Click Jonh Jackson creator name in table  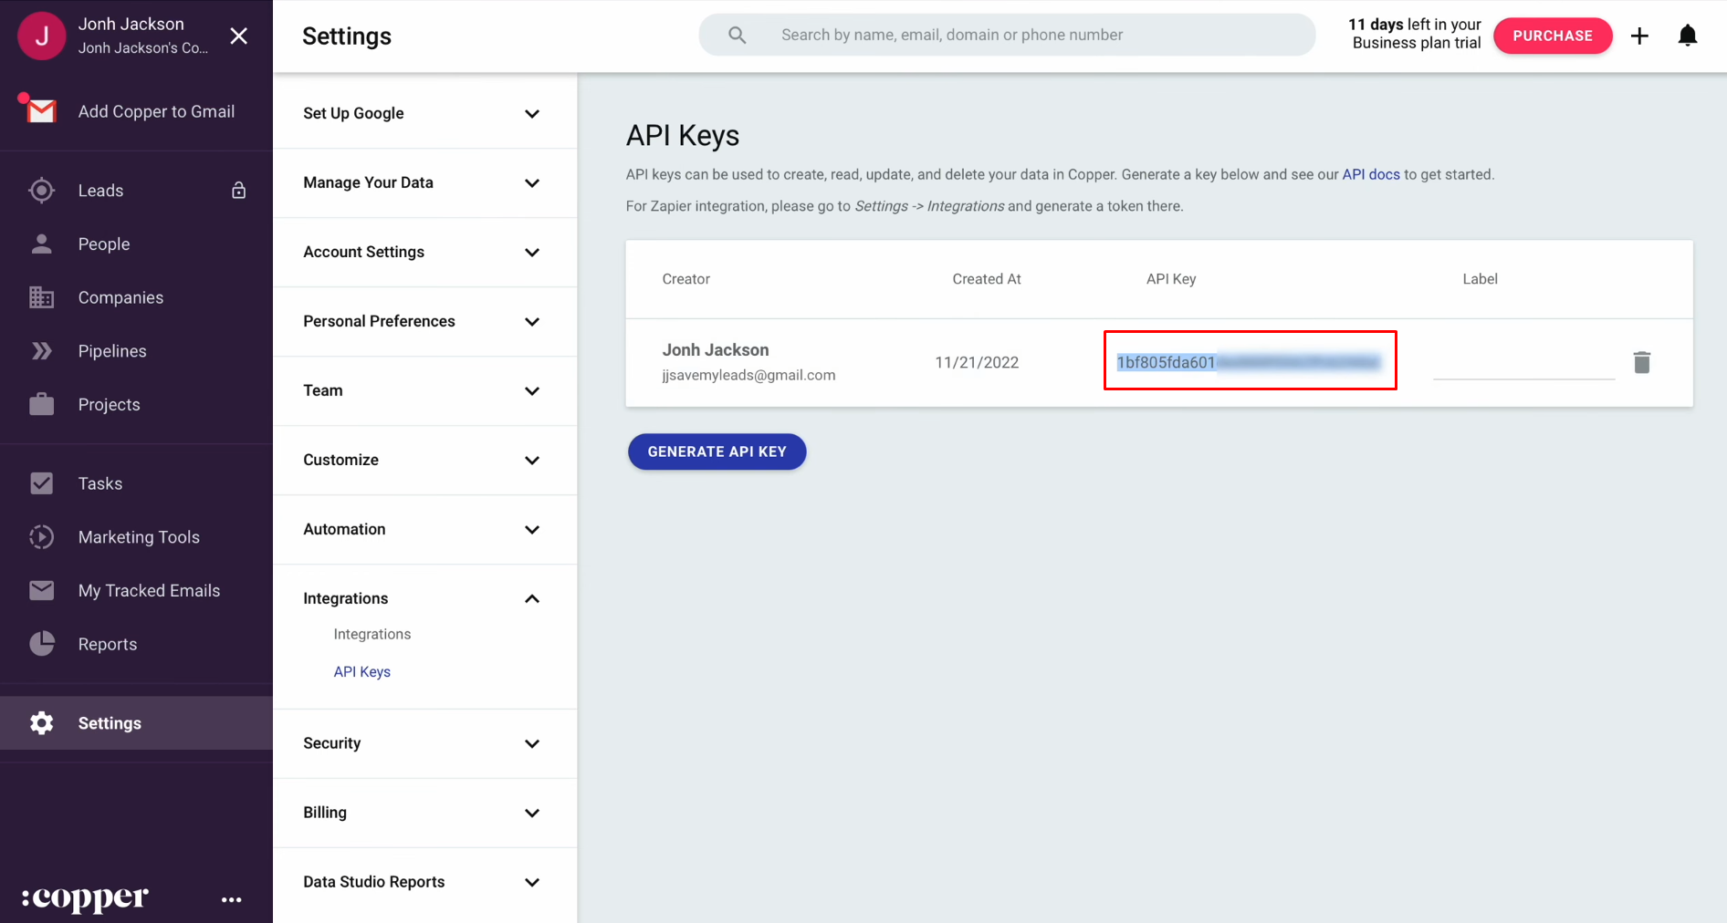click(716, 349)
